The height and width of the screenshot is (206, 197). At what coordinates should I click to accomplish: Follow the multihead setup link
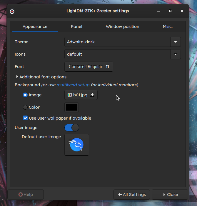pyautogui.click(x=73, y=85)
